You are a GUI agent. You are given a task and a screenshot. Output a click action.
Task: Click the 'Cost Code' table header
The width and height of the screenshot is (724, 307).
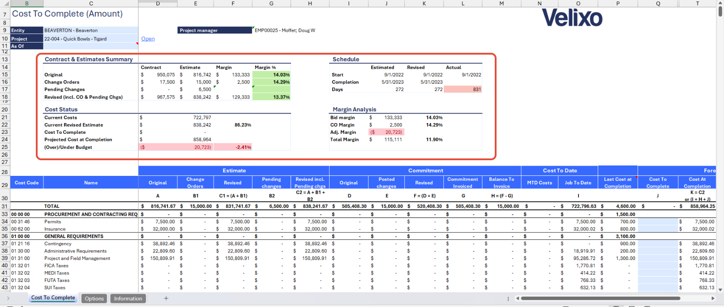coord(27,183)
